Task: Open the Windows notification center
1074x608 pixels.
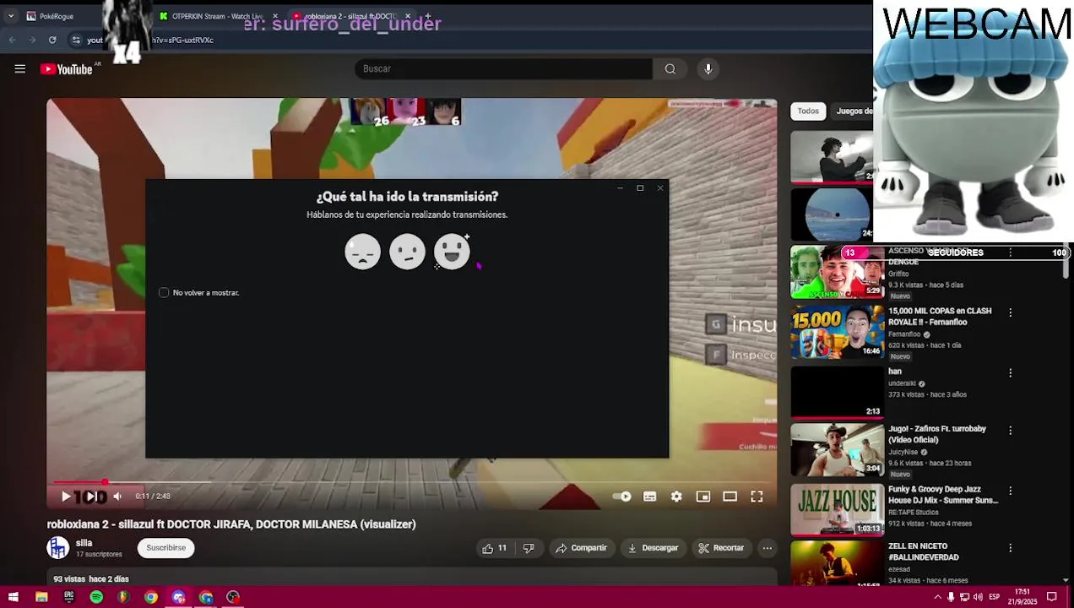Action: pyautogui.click(x=1052, y=597)
